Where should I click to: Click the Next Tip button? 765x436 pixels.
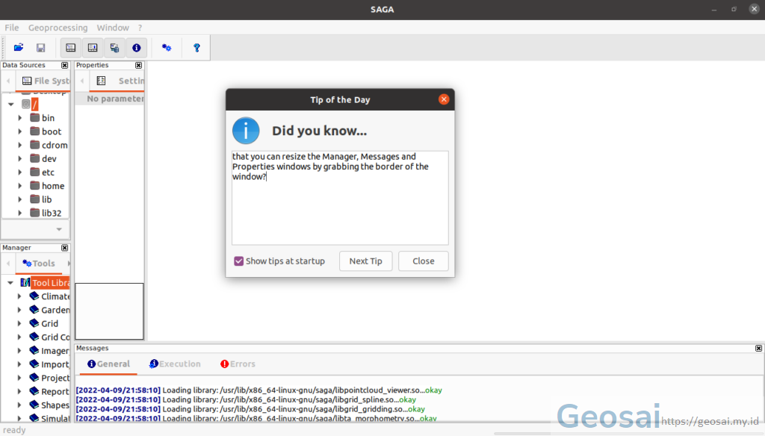point(365,261)
